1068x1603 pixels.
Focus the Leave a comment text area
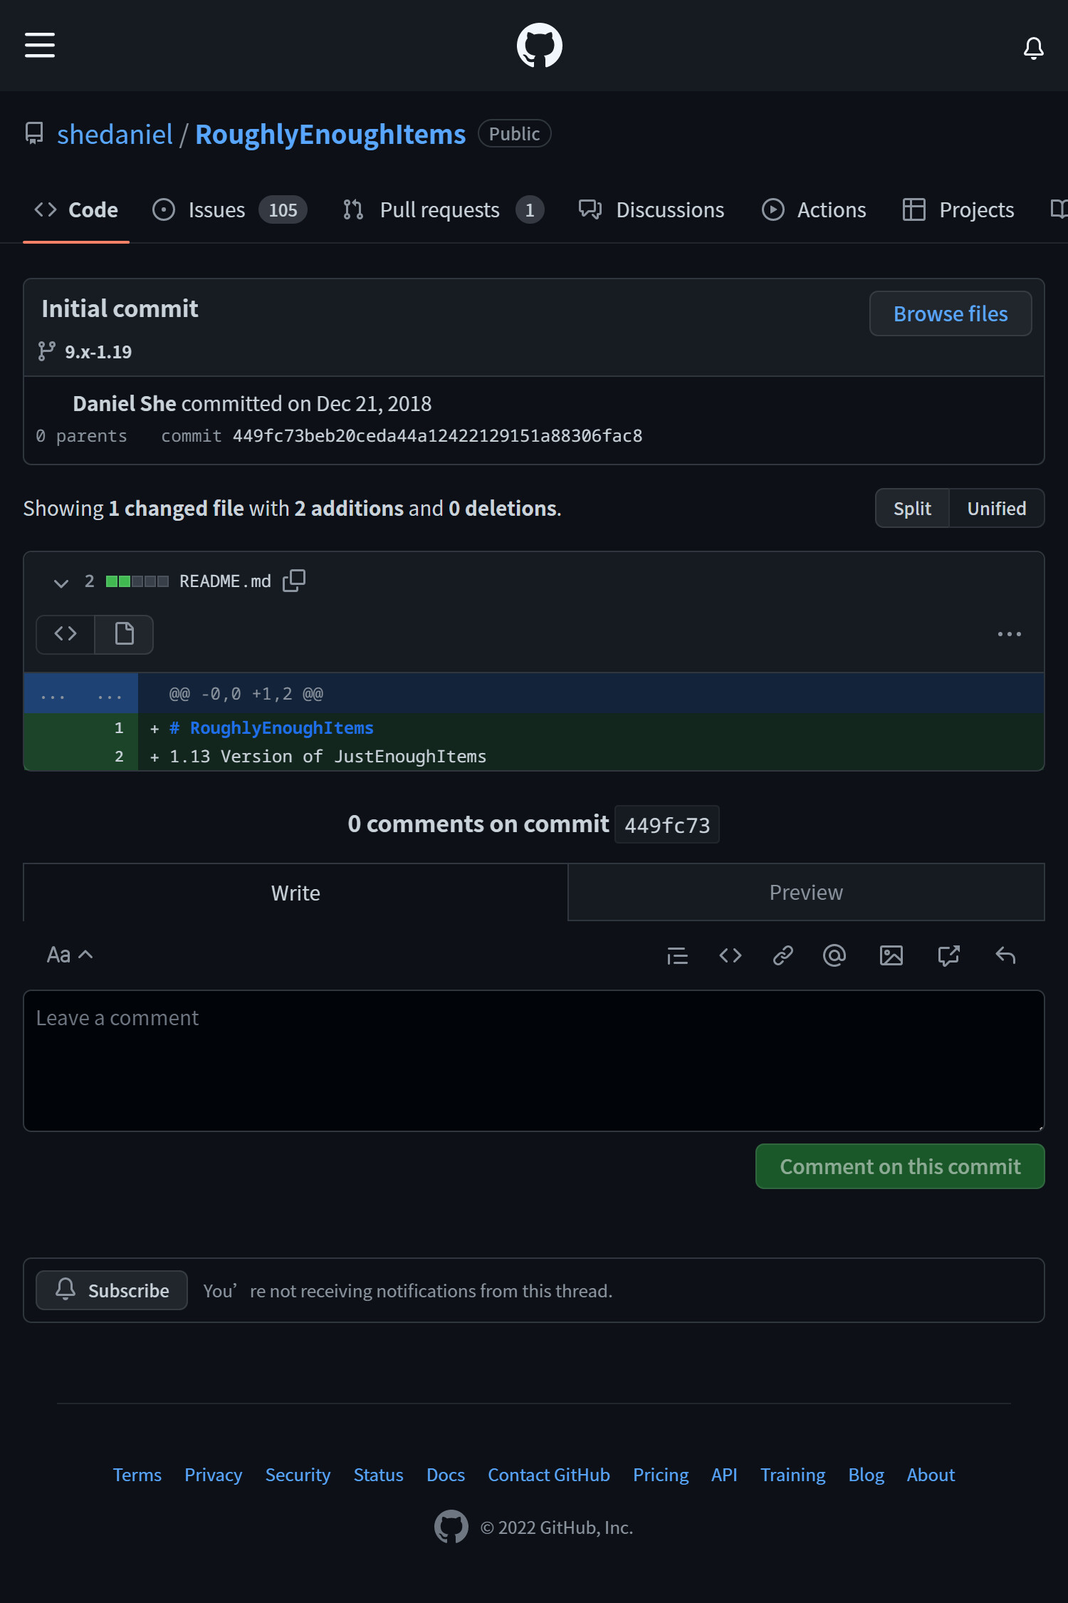[534, 1061]
